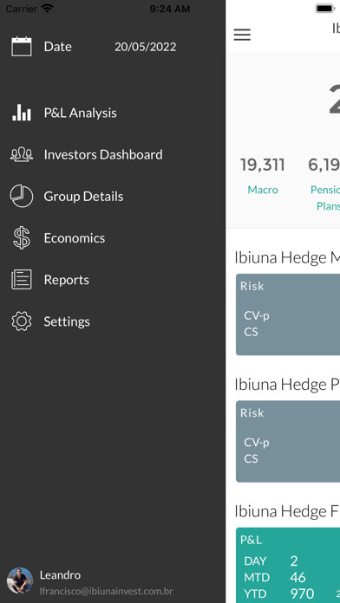
Task: Open Settings from the sidebar
Action: (67, 321)
